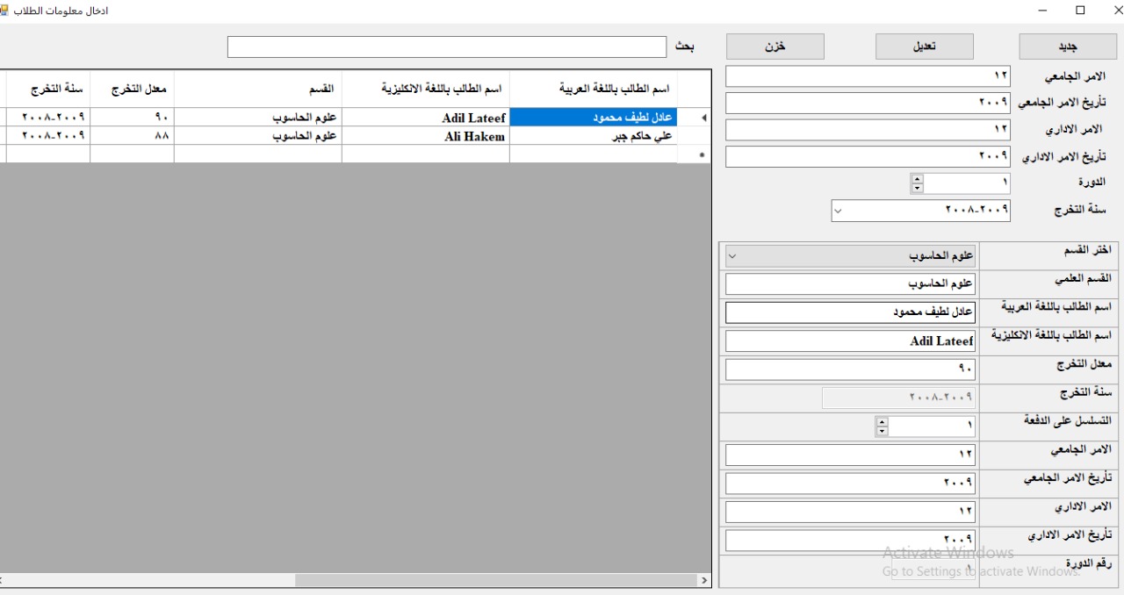This screenshot has width=1124, height=595.
Task: Click the app icon in the title bar
Action: point(5,10)
